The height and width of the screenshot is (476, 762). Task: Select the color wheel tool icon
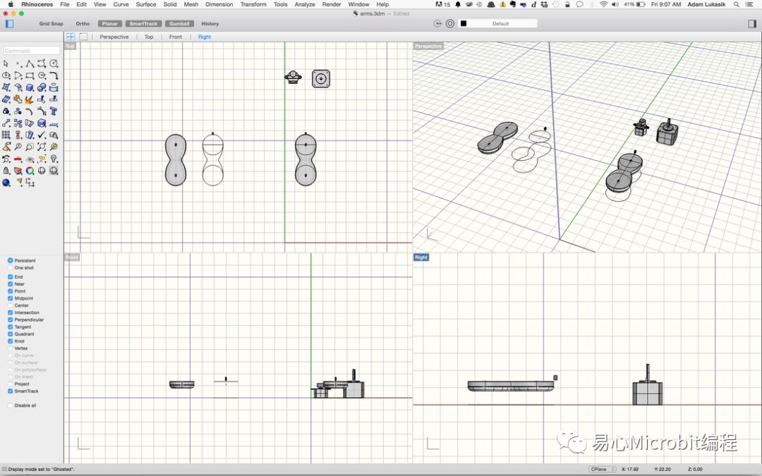click(x=30, y=171)
